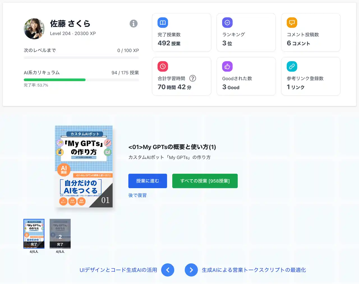Screen dimensions: 359x284
Task: Click the info icon next to 佐藤 さくら
Action: (x=134, y=24)
